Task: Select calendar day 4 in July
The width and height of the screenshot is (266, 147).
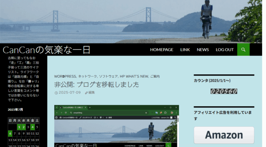Action: pyautogui.click(x=32, y=127)
